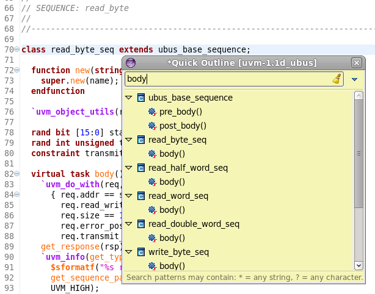Viewport: 375px width, 294px height.
Task: Click the clear filter broom icon
Action: [337, 79]
